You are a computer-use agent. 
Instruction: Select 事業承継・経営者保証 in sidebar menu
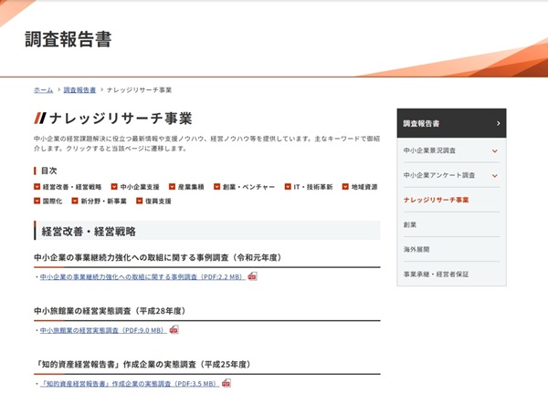436,274
